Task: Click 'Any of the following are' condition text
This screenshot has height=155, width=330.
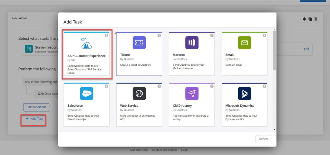Action: [x=41, y=82]
